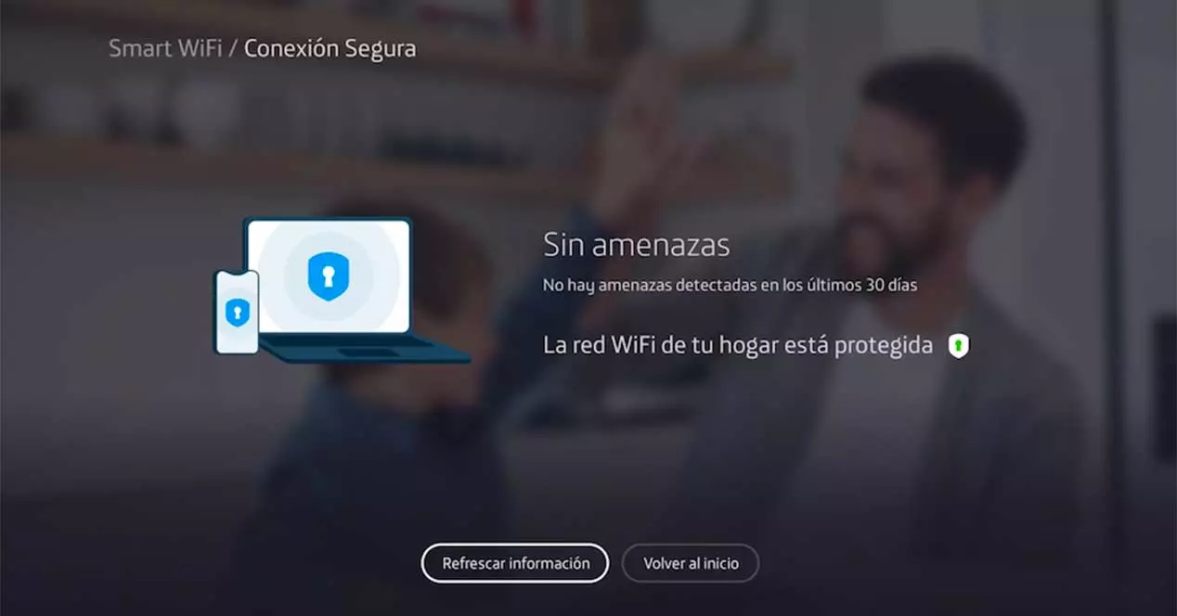
Task: Click the shield icon on the phone illustration
Action: pos(238,312)
